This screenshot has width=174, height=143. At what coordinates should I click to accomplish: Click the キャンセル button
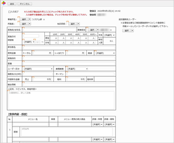coord(25,4)
